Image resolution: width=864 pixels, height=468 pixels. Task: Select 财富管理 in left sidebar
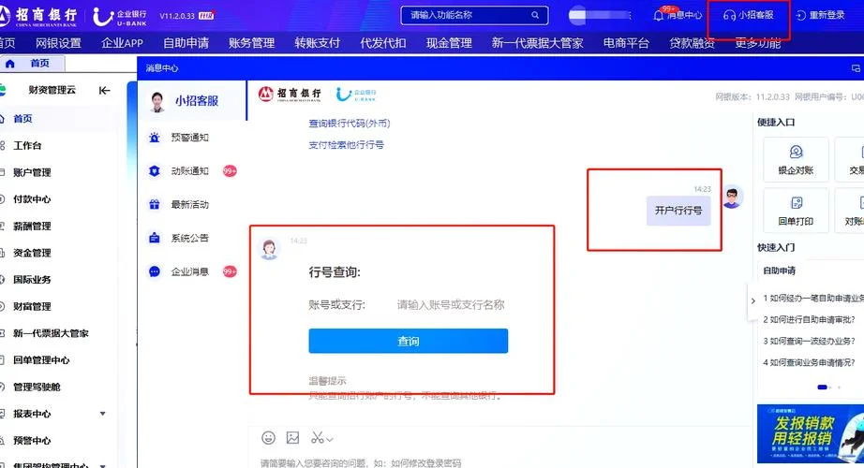pos(32,307)
